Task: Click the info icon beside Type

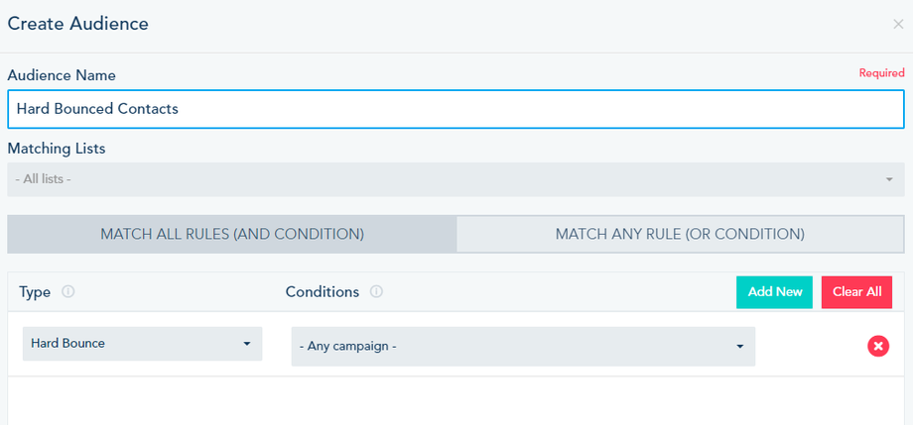Action: click(67, 292)
